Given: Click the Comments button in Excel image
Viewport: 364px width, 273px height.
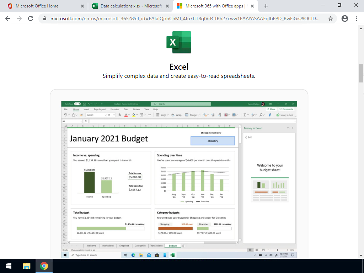Looking at the screenshot, I should [286, 109].
